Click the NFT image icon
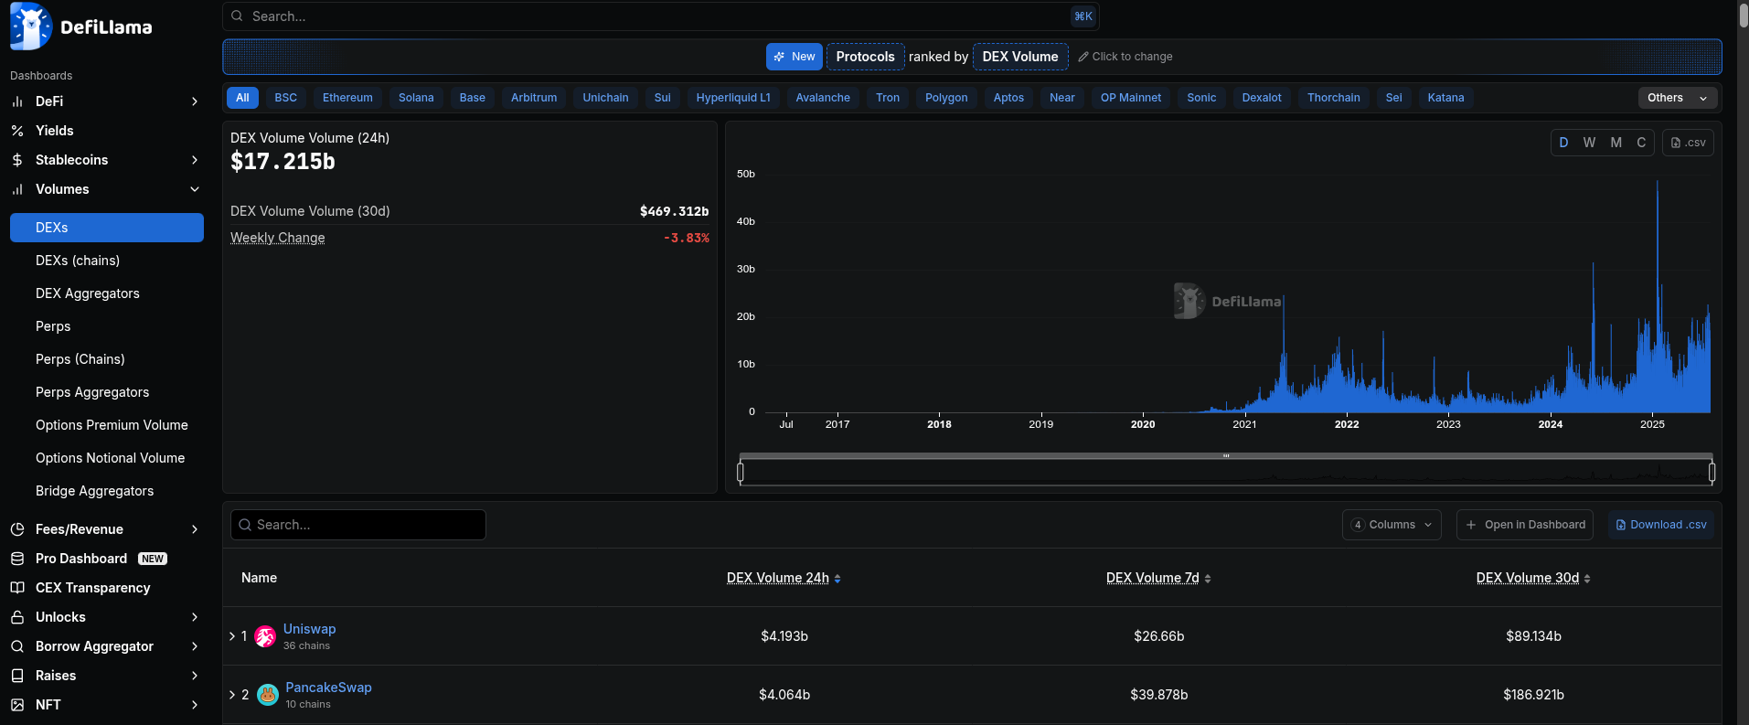The width and height of the screenshot is (1749, 725). (x=17, y=705)
